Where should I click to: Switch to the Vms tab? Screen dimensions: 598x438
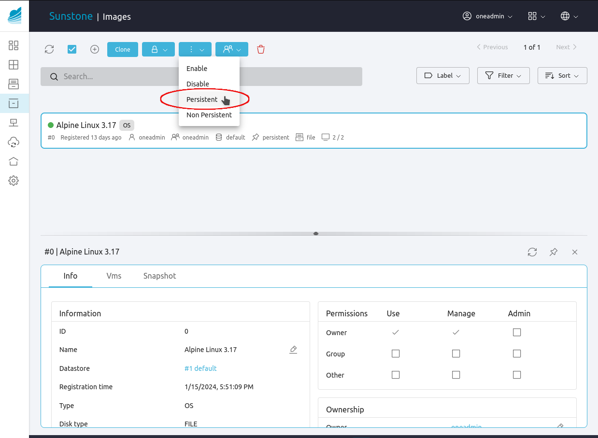click(114, 276)
